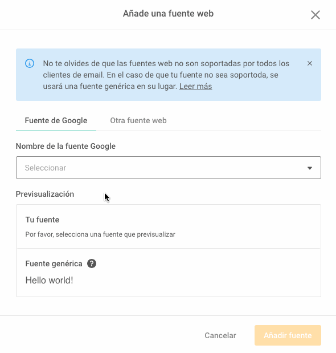Viewport: 336px width, 353px height.
Task: Click the Seleccionar placeholder text in the font field
Action: tap(46, 168)
